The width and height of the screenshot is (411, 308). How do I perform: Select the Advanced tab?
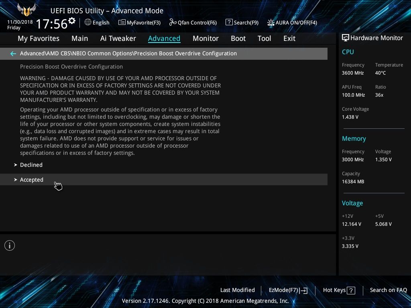[x=164, y=38]
